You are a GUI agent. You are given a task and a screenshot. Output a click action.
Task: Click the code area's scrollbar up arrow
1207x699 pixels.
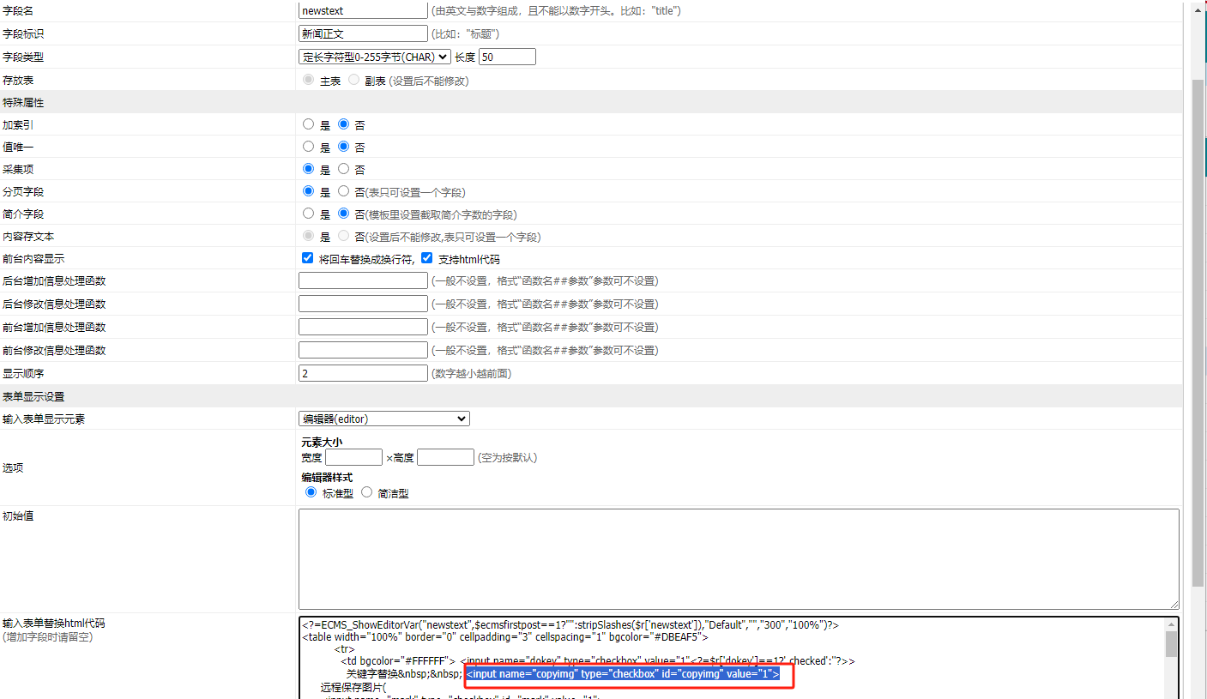(x=1171, y=624)
